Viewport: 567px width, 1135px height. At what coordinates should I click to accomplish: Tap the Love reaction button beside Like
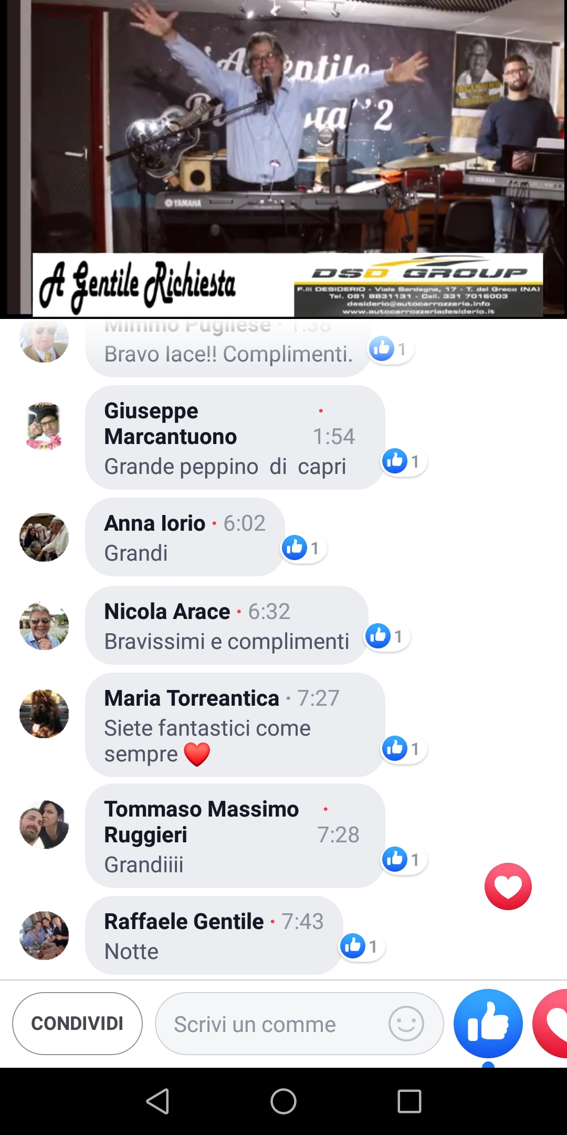coord(550,1024)
